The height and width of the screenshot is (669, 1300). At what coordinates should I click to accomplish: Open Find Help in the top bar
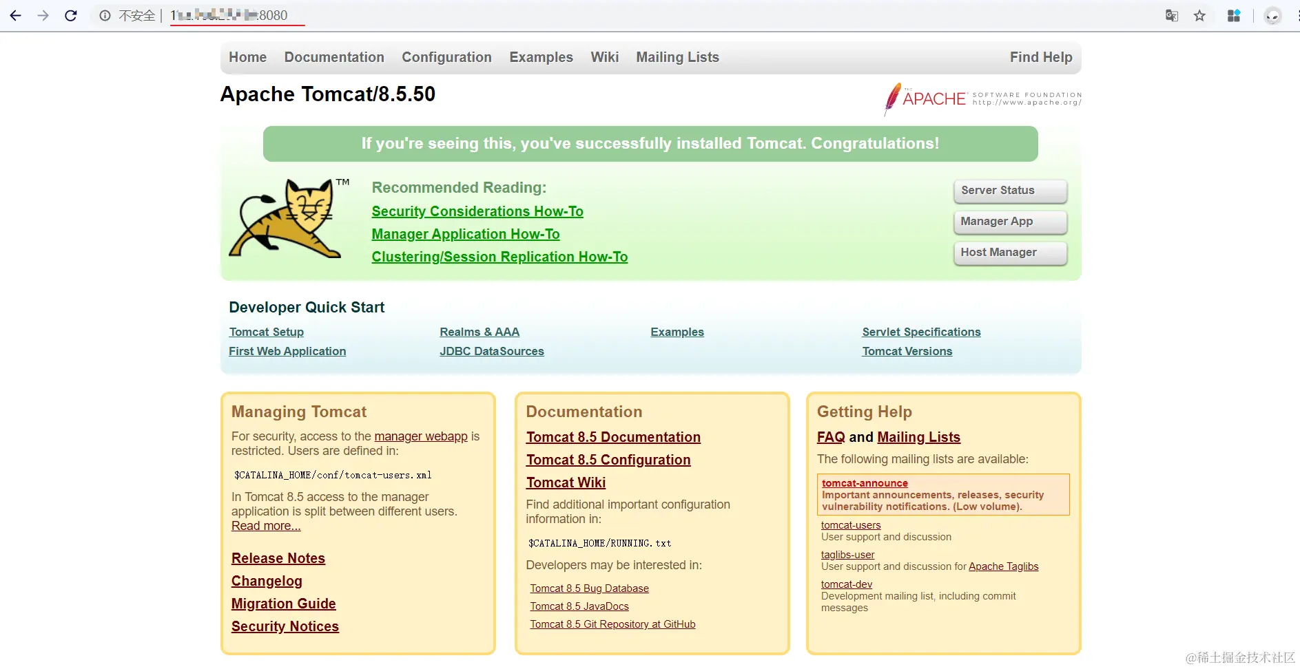[1041, 57]
